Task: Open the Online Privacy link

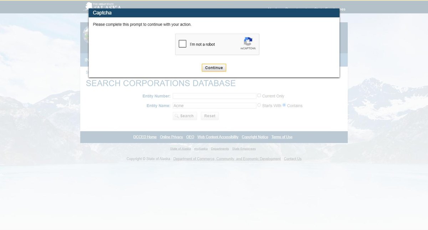Action: (x=171, y=137)
